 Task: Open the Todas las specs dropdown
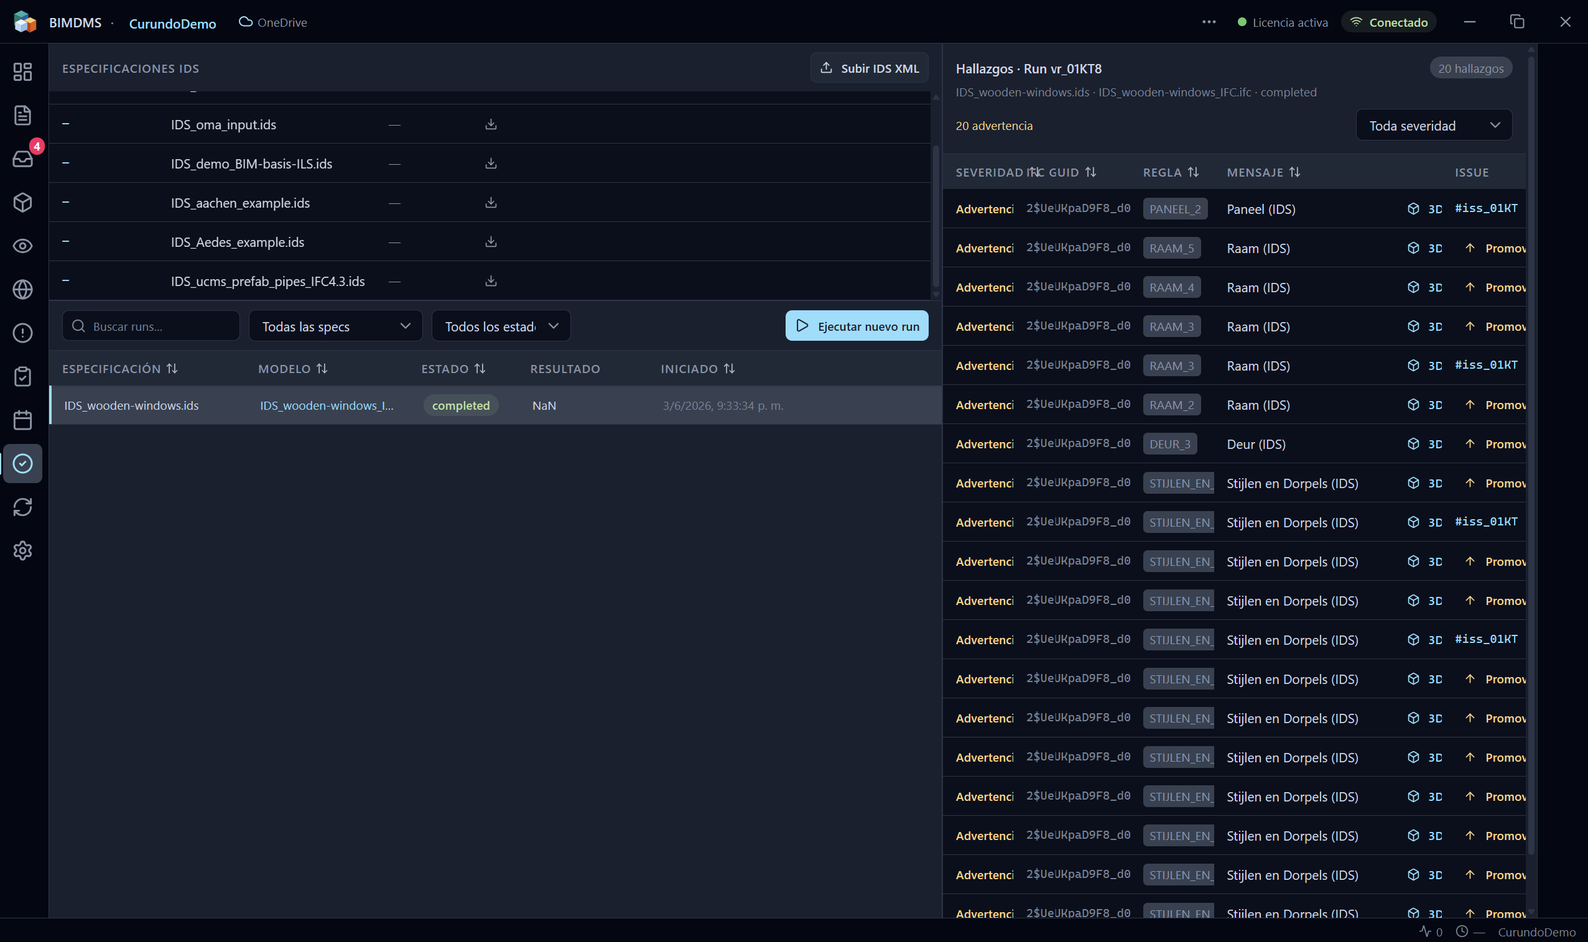pos(336,326)
